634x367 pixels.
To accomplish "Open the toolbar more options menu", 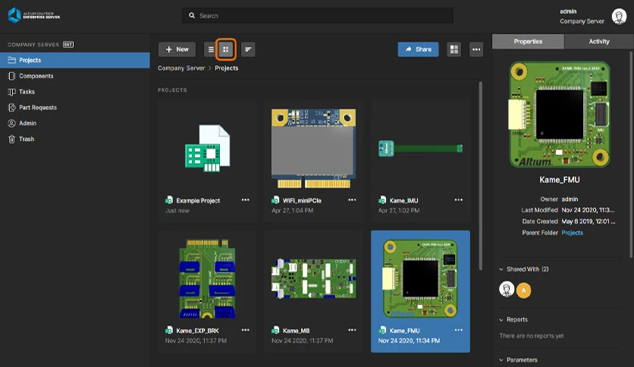I will [476, 49].
